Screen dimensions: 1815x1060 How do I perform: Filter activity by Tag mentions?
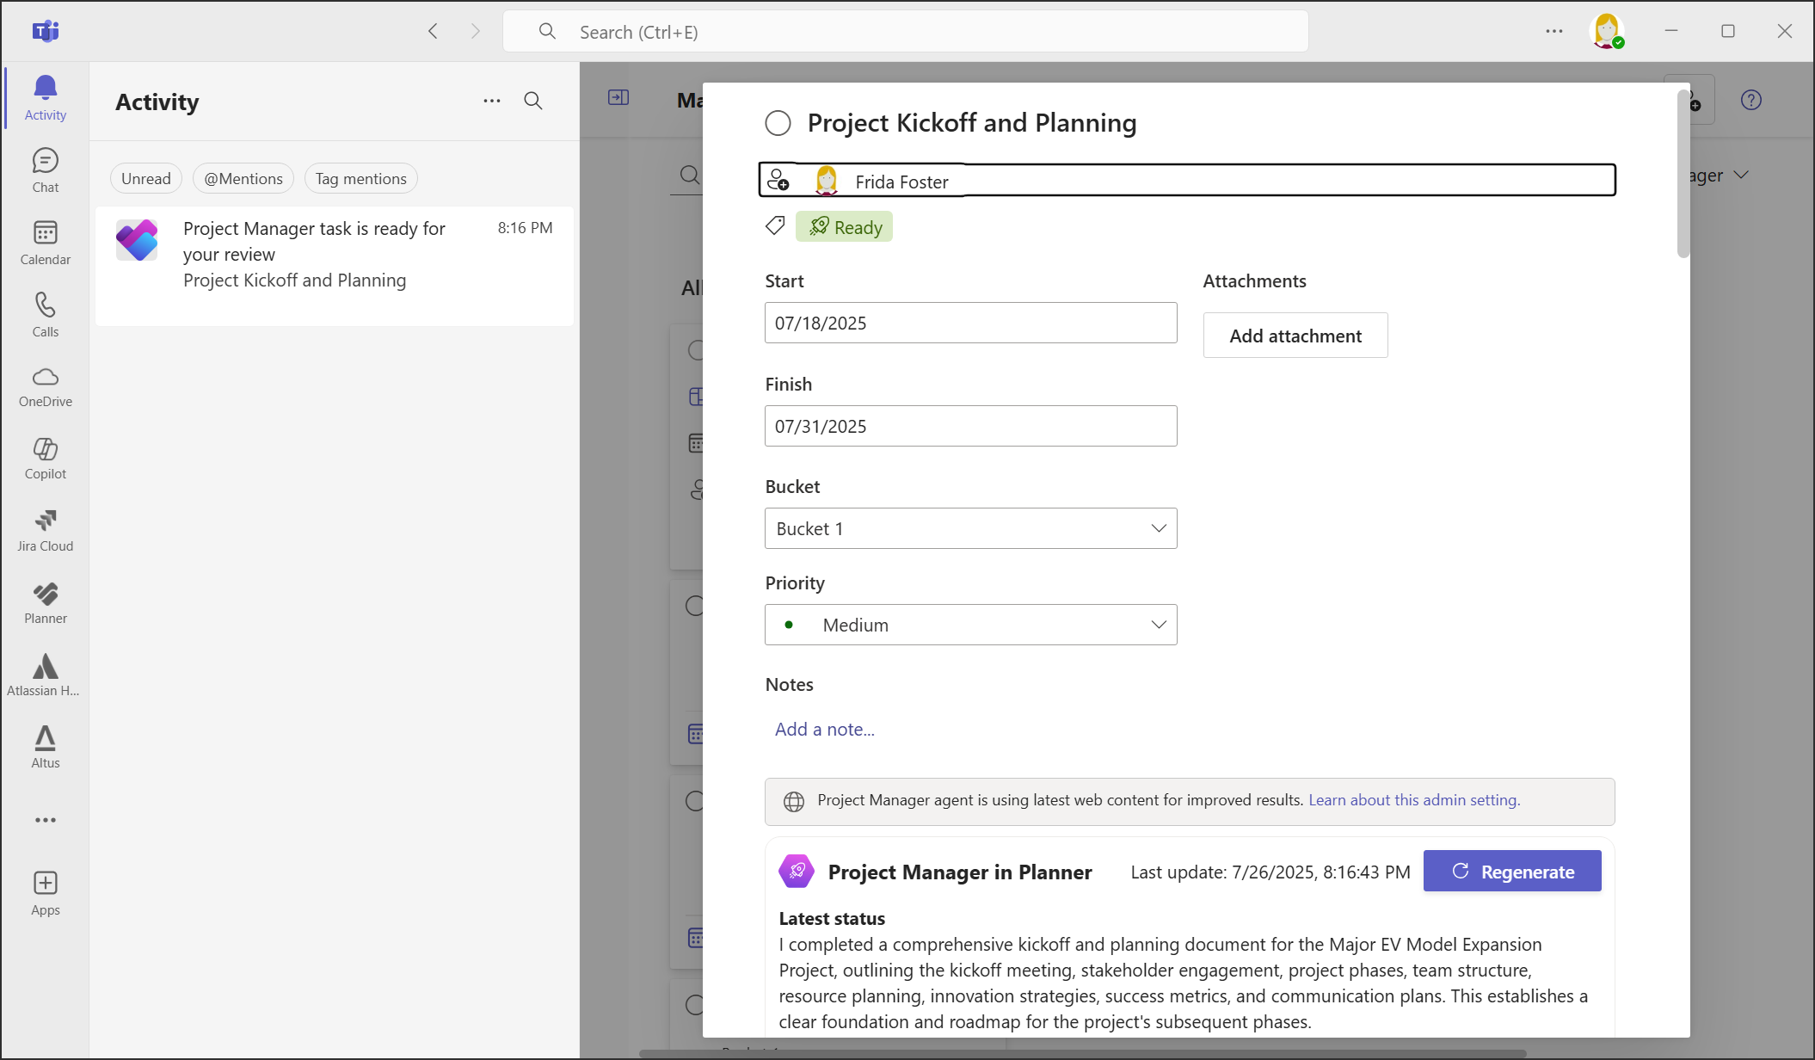tap(361, 178)
